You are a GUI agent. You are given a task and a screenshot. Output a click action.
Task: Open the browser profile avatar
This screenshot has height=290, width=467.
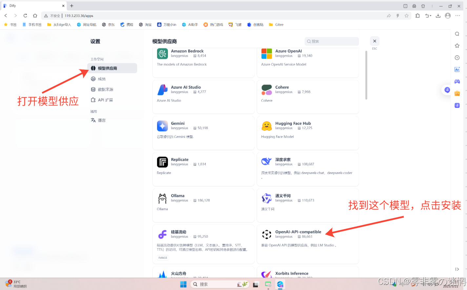[x=448, y=16]
